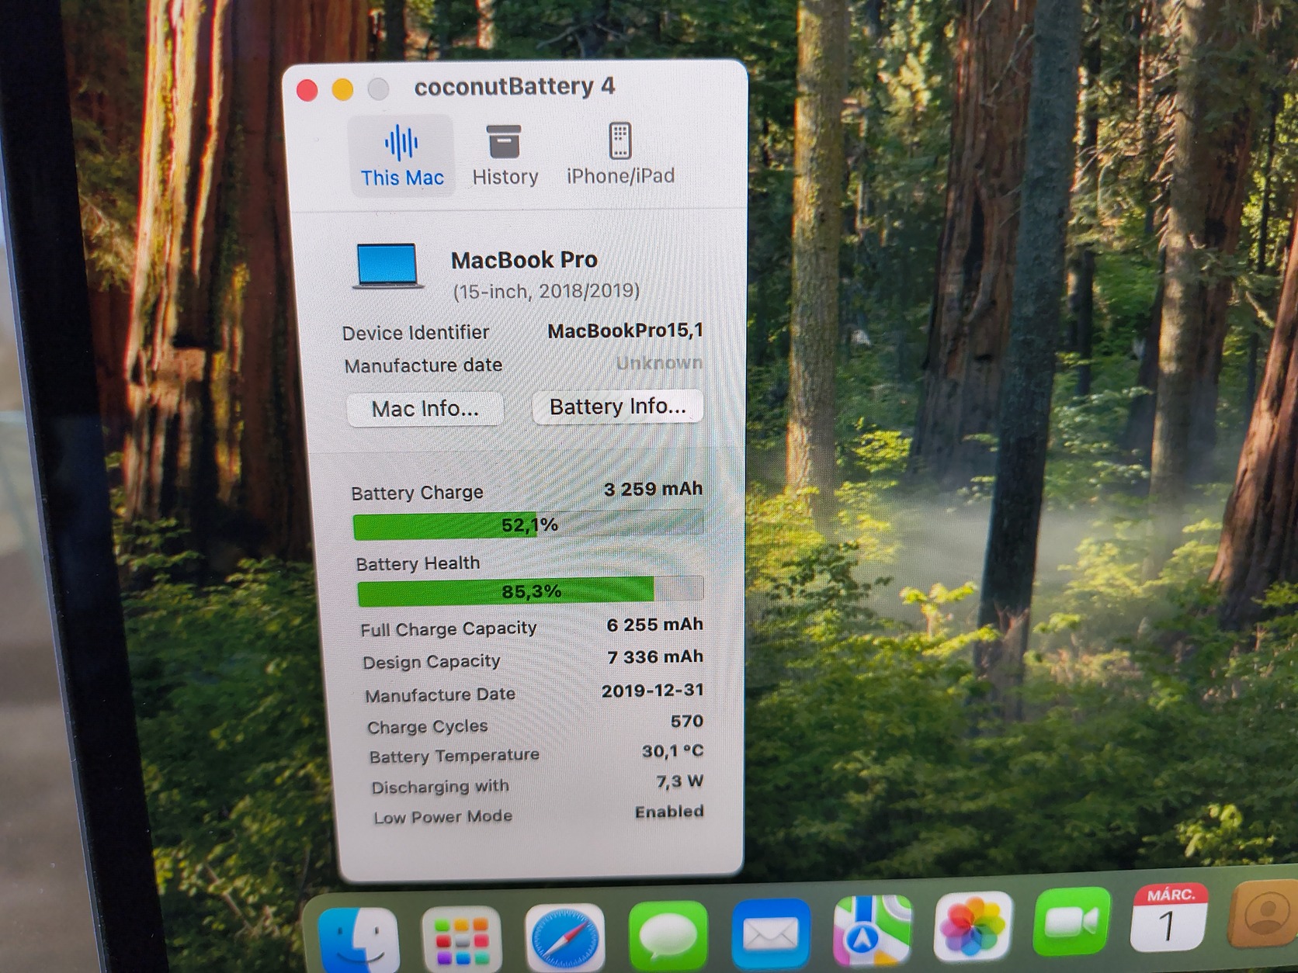This screenshot has height=973, width=1298.
Task: Click the 2019-12-31 manufacture date value
Action: point(653,690)
